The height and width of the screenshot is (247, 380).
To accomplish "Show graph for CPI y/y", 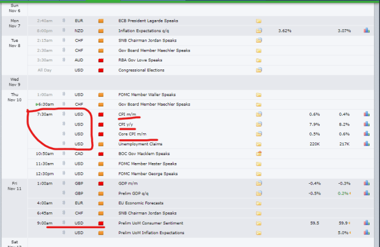I will pyautogui.click(x=367, y=124).
